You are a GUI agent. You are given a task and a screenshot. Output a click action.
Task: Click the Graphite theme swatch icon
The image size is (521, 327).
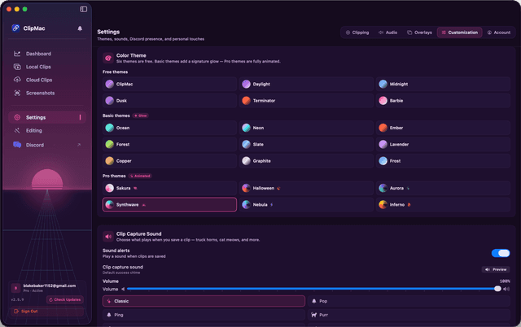point(246,161)
